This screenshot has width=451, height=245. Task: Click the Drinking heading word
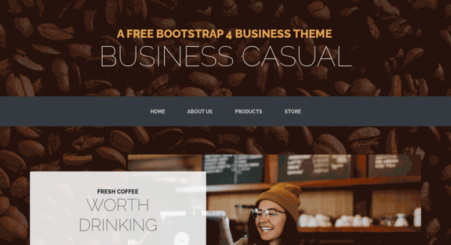(x=118, y=225)
